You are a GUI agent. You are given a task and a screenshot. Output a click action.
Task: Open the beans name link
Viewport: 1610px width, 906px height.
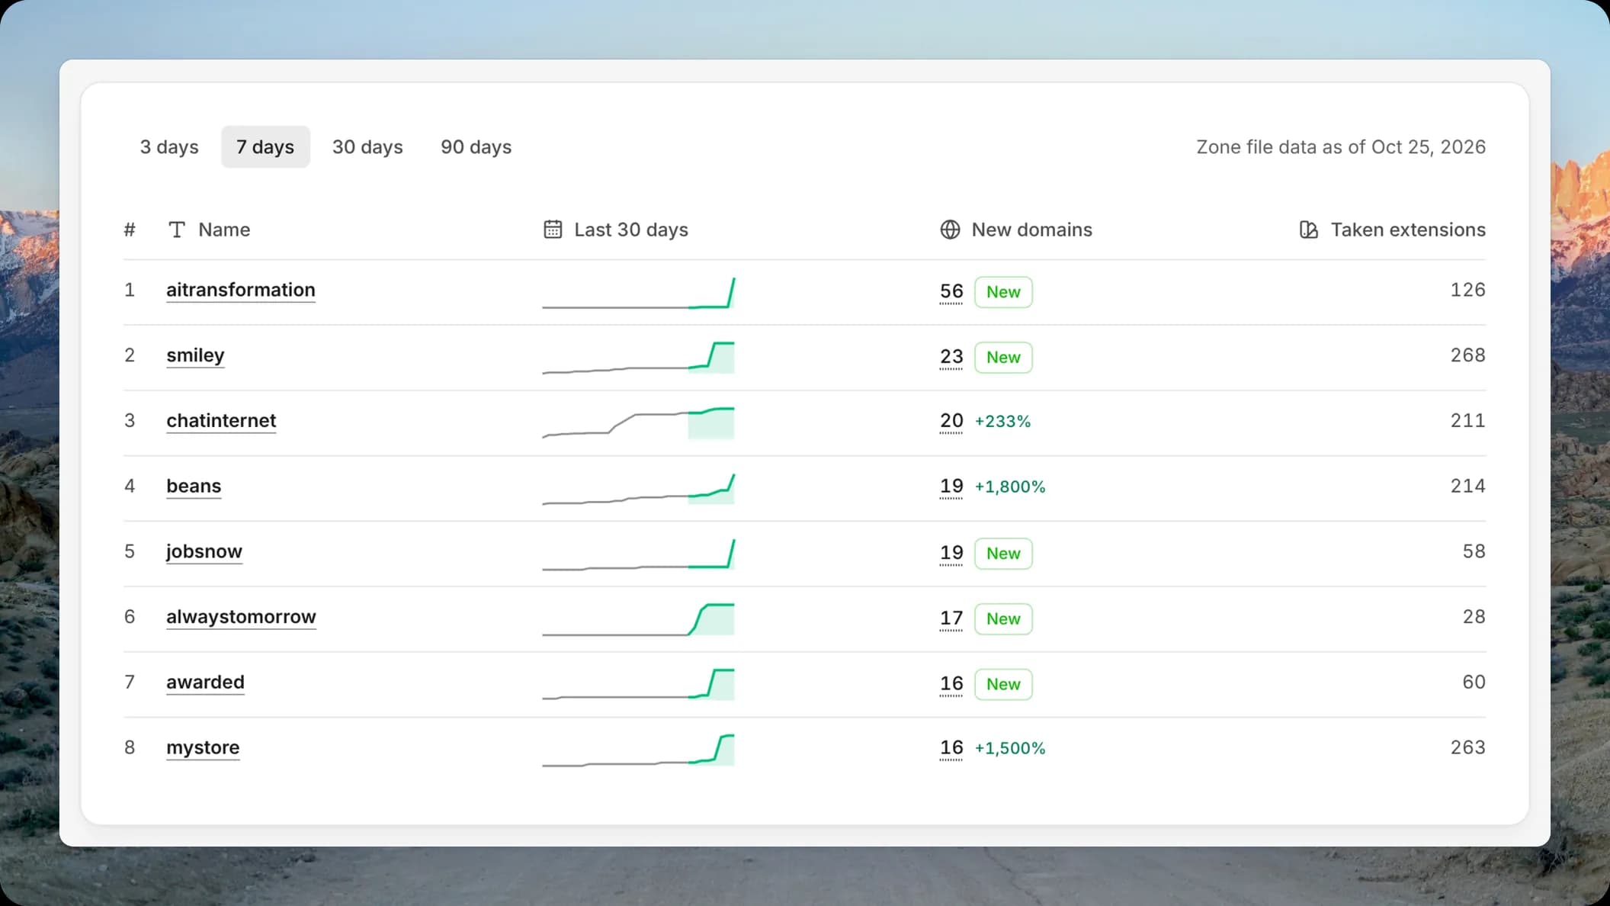[194, 487]
